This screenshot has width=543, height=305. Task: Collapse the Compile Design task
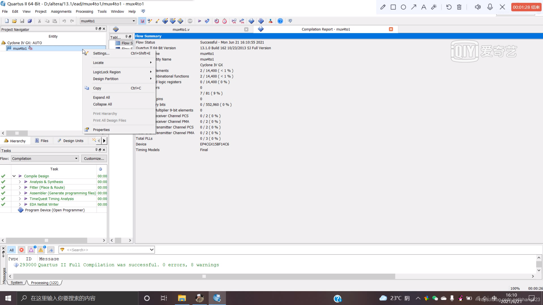(14, 176)
